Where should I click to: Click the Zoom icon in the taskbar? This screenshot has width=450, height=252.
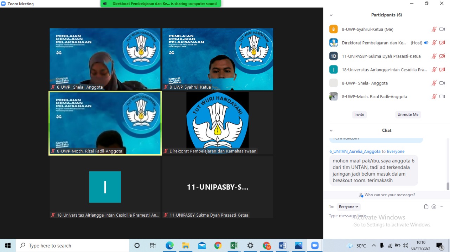315,245
